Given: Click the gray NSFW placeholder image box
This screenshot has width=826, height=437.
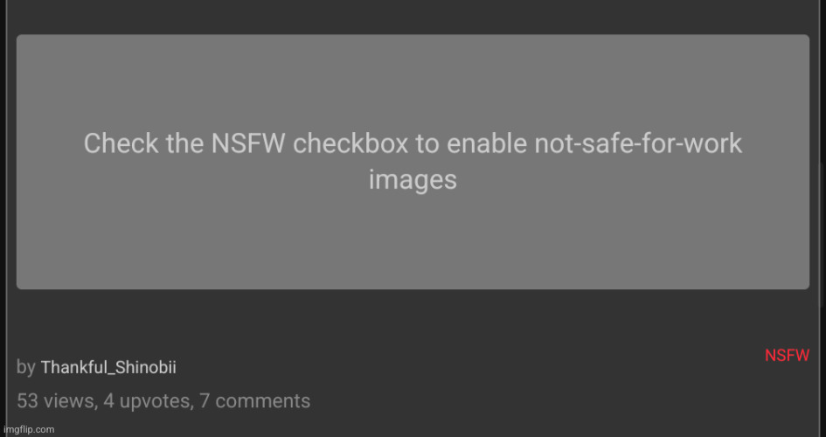Looking at the screenshot, I should click(x=413, y=162).
